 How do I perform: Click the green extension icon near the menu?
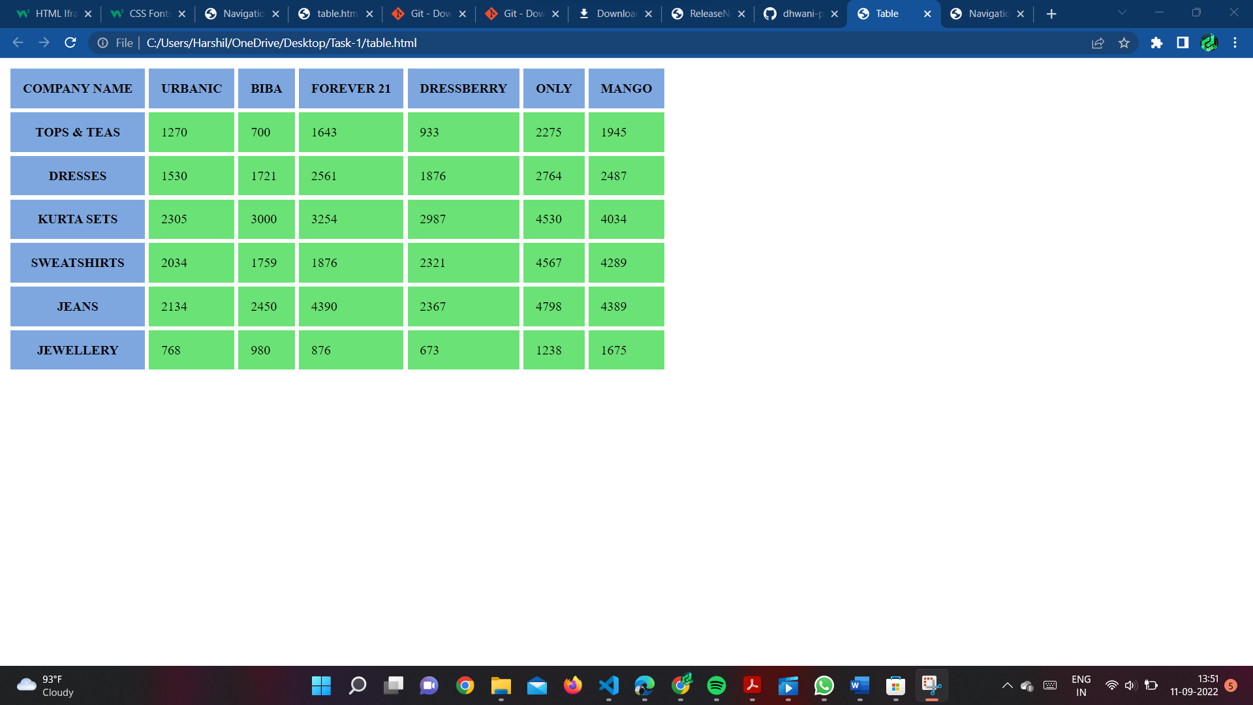click(x=1209, y=43)
